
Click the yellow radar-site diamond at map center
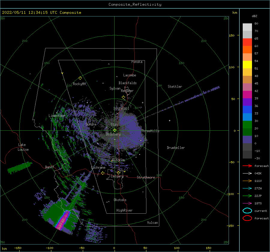115,130
